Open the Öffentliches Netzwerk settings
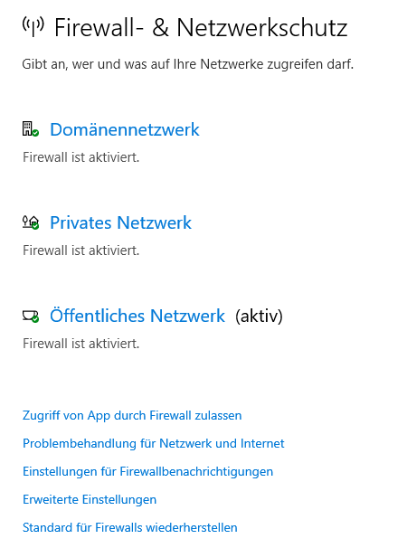407x548 pixels. pyautogui.click(x=137, y=316)
